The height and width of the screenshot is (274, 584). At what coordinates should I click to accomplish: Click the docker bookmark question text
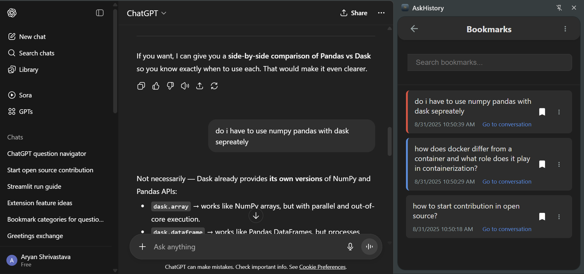[472, 159]
